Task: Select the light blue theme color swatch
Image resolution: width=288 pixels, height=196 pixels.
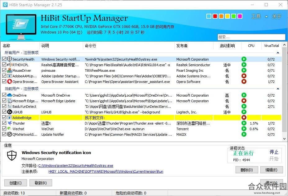Action: point(209,16)
